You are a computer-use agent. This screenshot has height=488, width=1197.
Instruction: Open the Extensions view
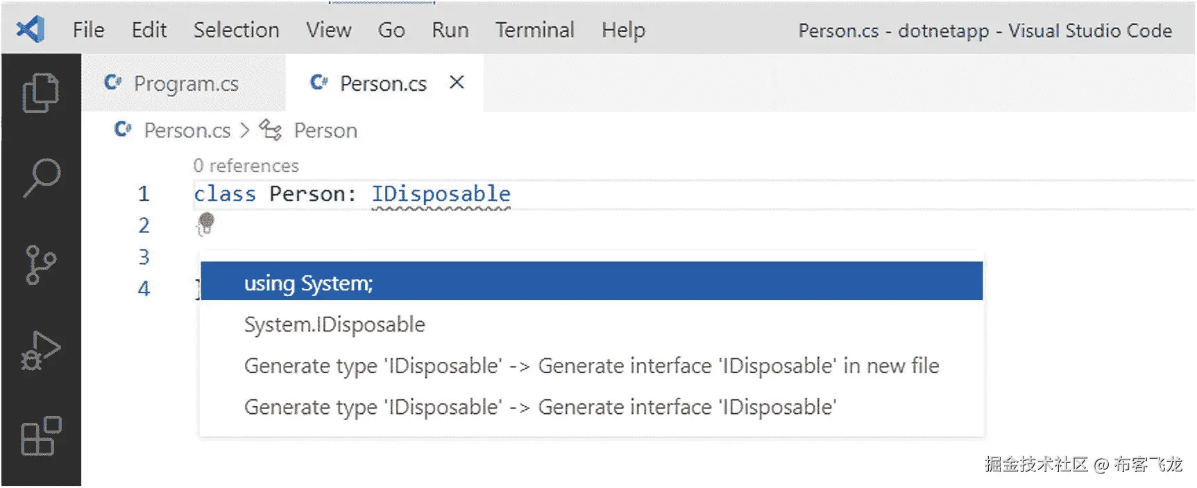coord(41,436)
